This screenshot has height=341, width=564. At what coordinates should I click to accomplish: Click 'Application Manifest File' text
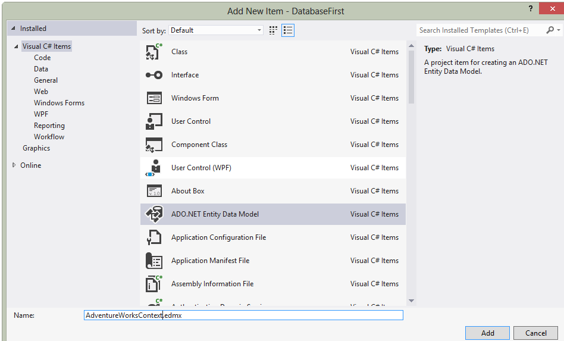[211, 261]
